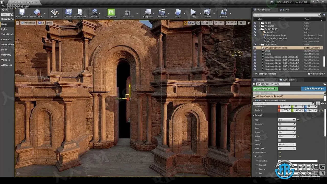Toggle the Invert checkbox in Details

[279, 141]
